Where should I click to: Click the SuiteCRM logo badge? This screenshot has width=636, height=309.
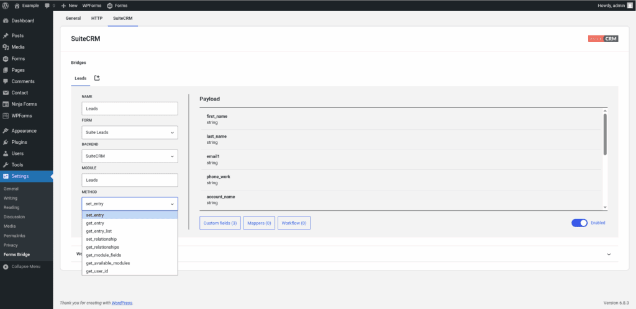tap(603, 39)
